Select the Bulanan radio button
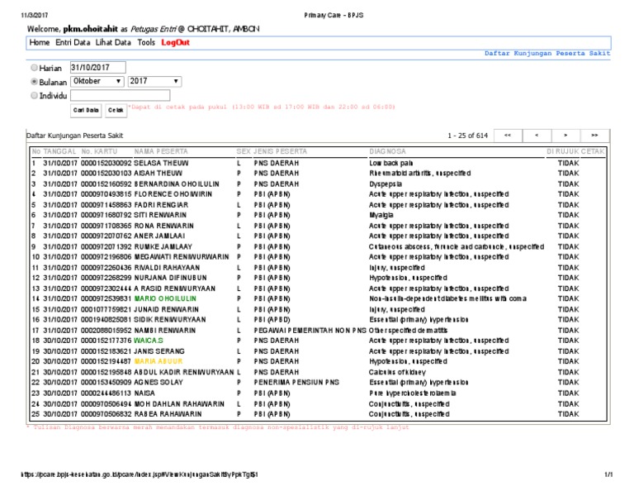 pos(34,82)
